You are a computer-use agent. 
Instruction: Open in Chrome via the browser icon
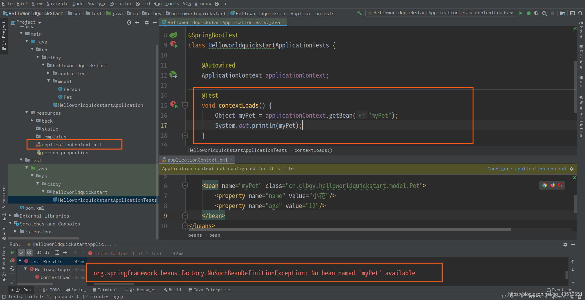[544, 185]
